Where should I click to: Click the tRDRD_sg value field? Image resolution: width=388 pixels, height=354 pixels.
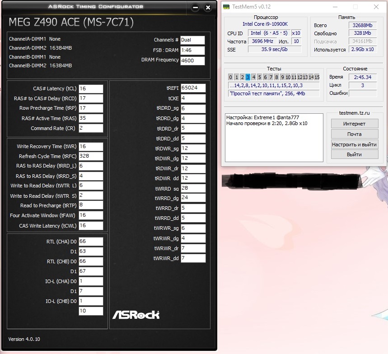[x=193, y=108]
